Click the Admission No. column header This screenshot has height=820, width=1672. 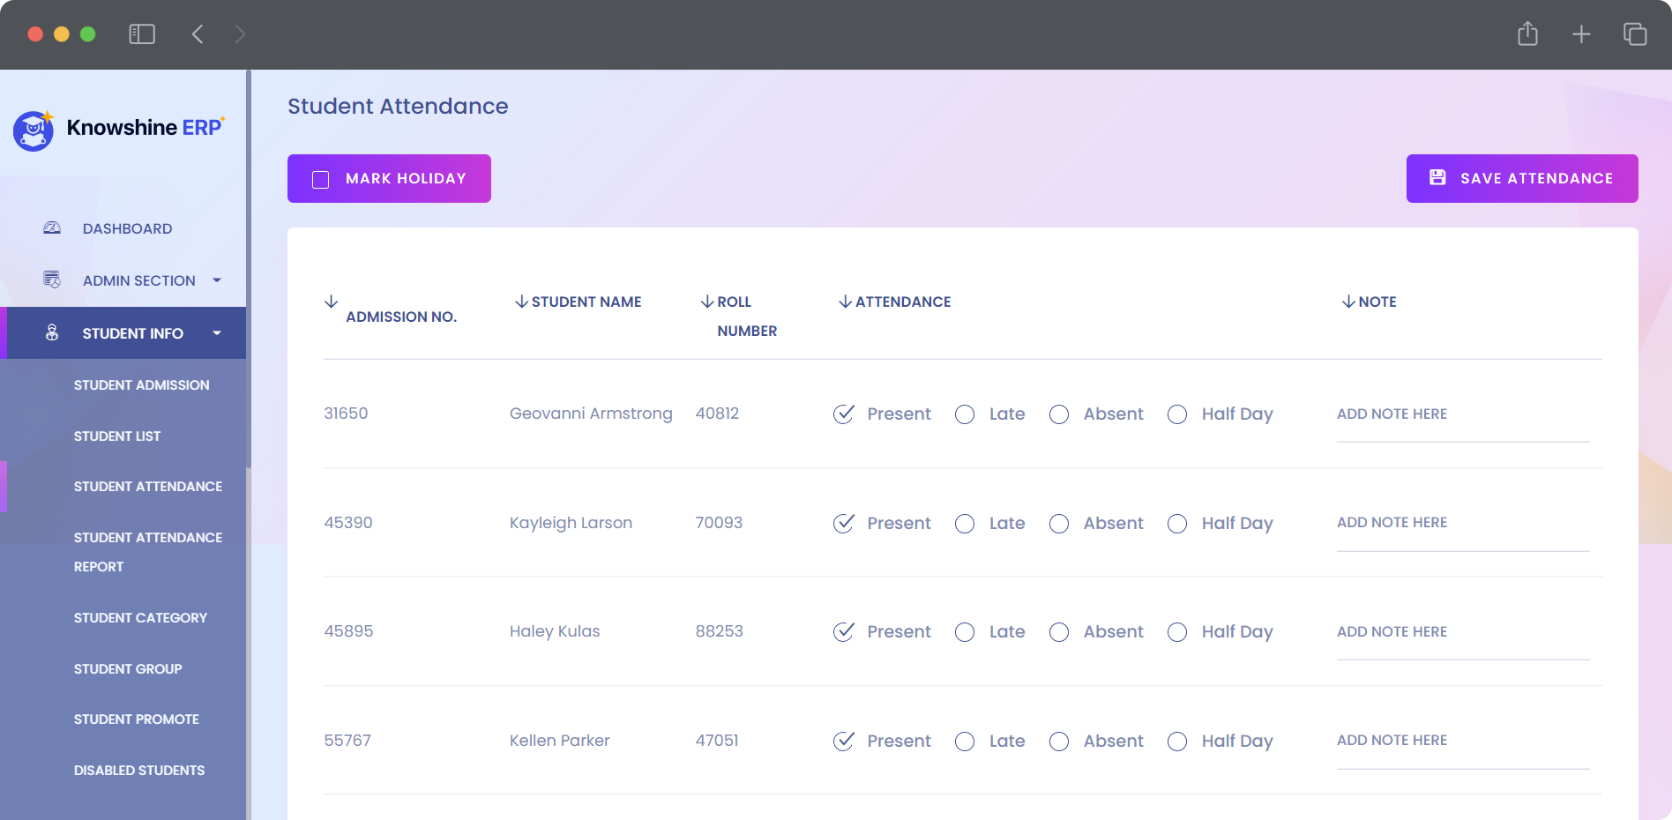click(x=401, y=317)
